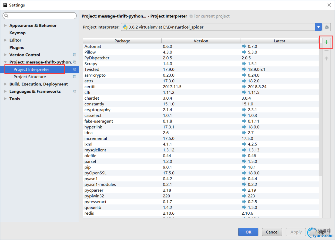Select the certifi package row
The width and height of the screenshot is (335, 240).
tap(201, 87)
